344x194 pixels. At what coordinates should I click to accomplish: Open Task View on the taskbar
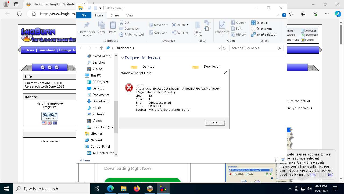[97, 189]
